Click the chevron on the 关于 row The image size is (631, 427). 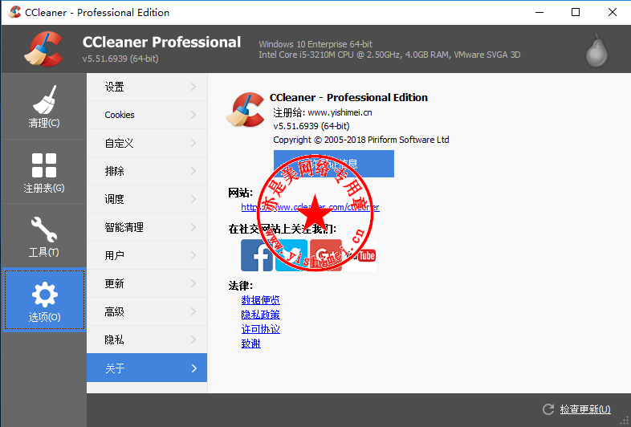[194, 368]
